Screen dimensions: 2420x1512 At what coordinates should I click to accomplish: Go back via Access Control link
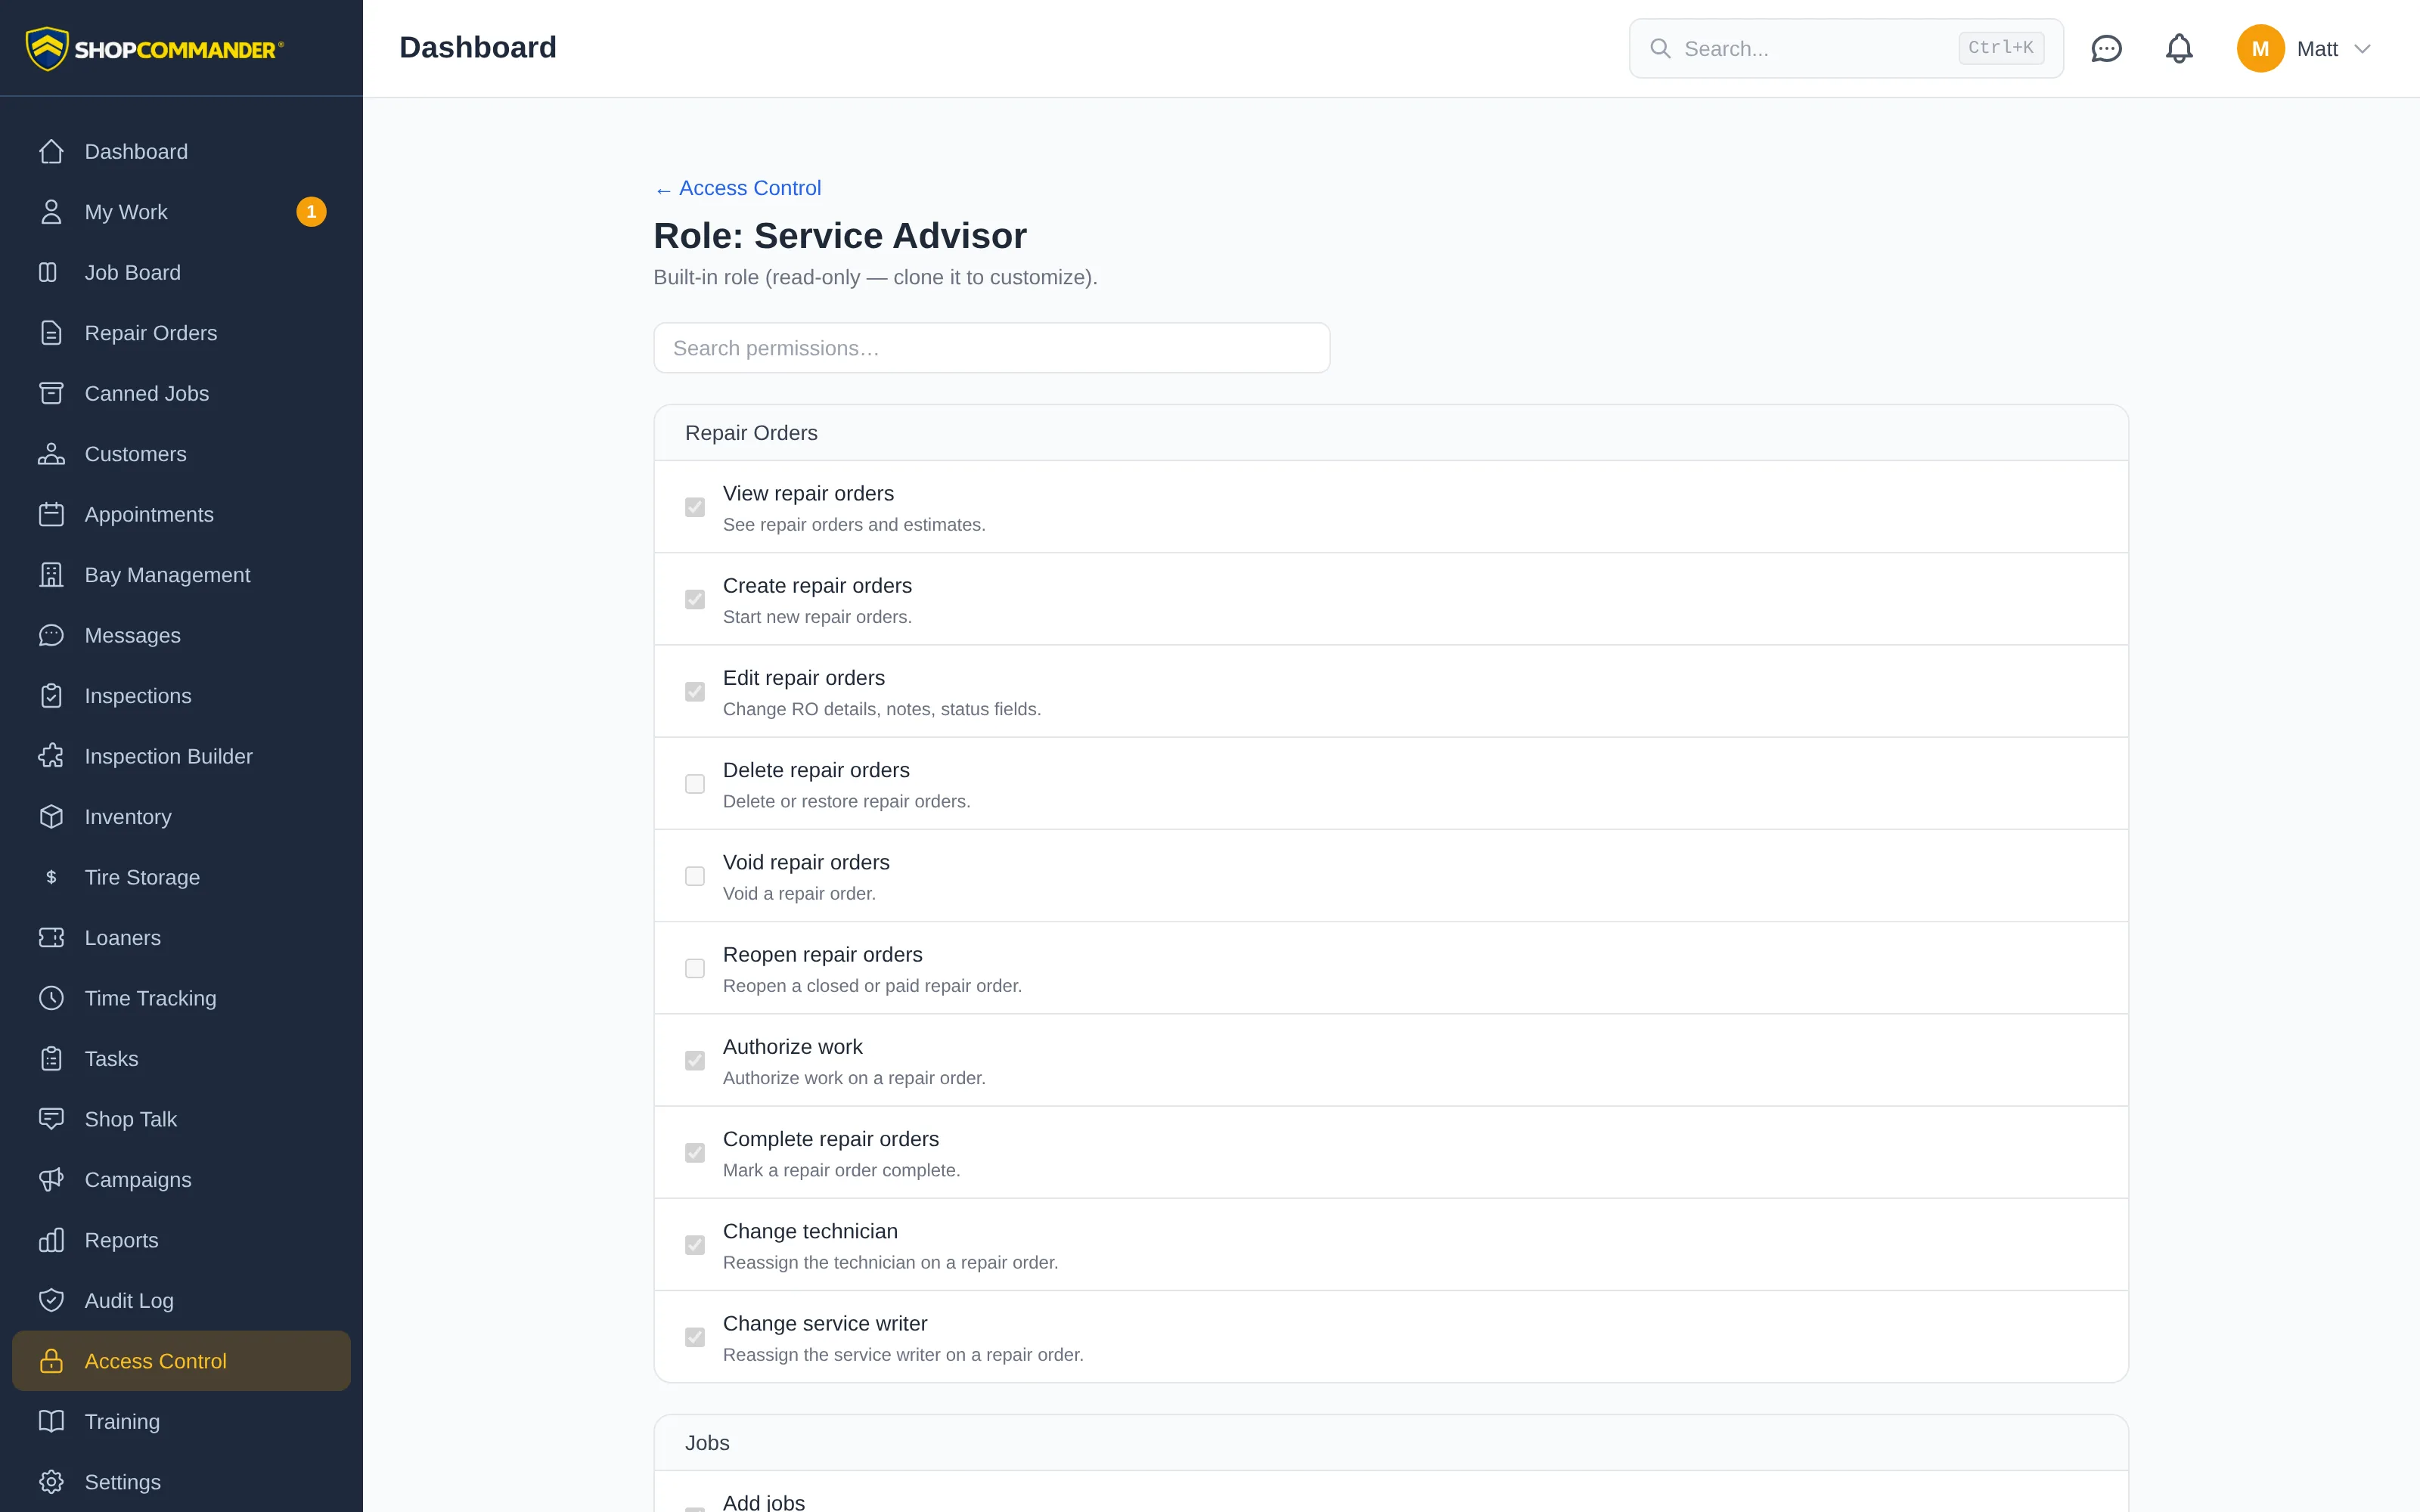click(738, 188)
